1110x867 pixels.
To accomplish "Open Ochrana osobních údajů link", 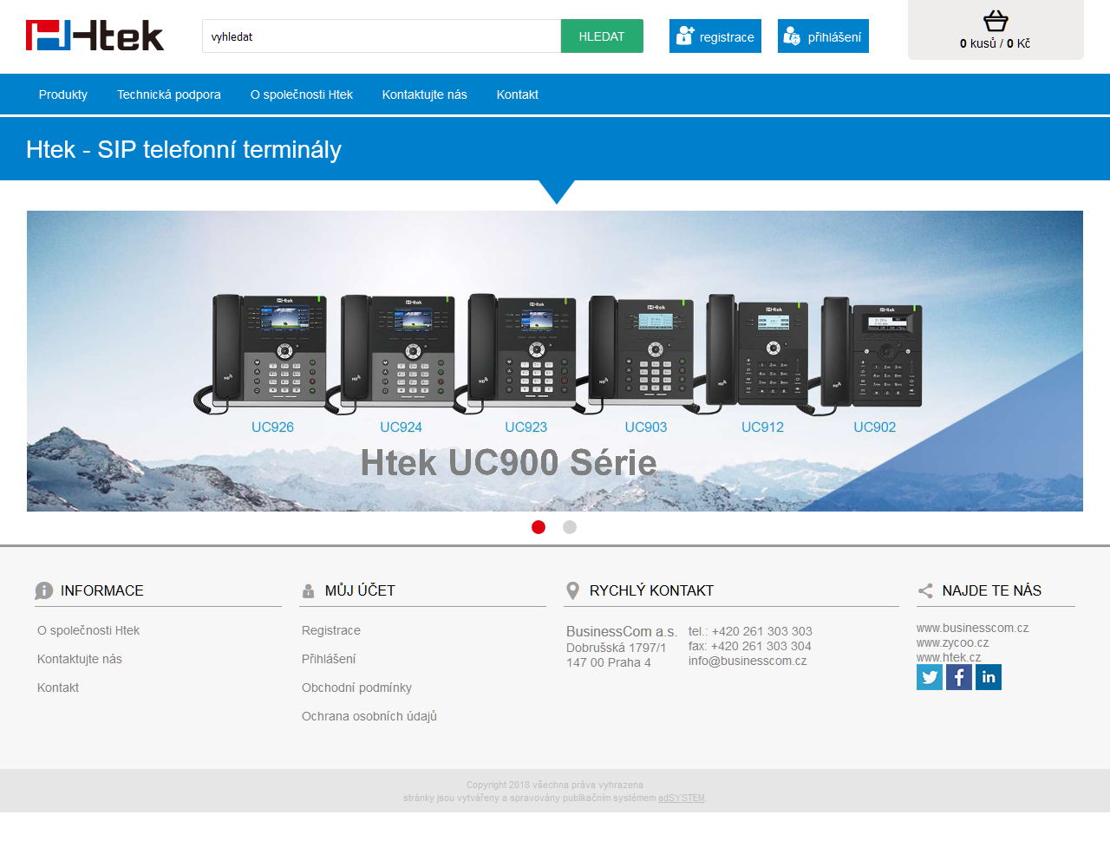I will tap(369, 716).
